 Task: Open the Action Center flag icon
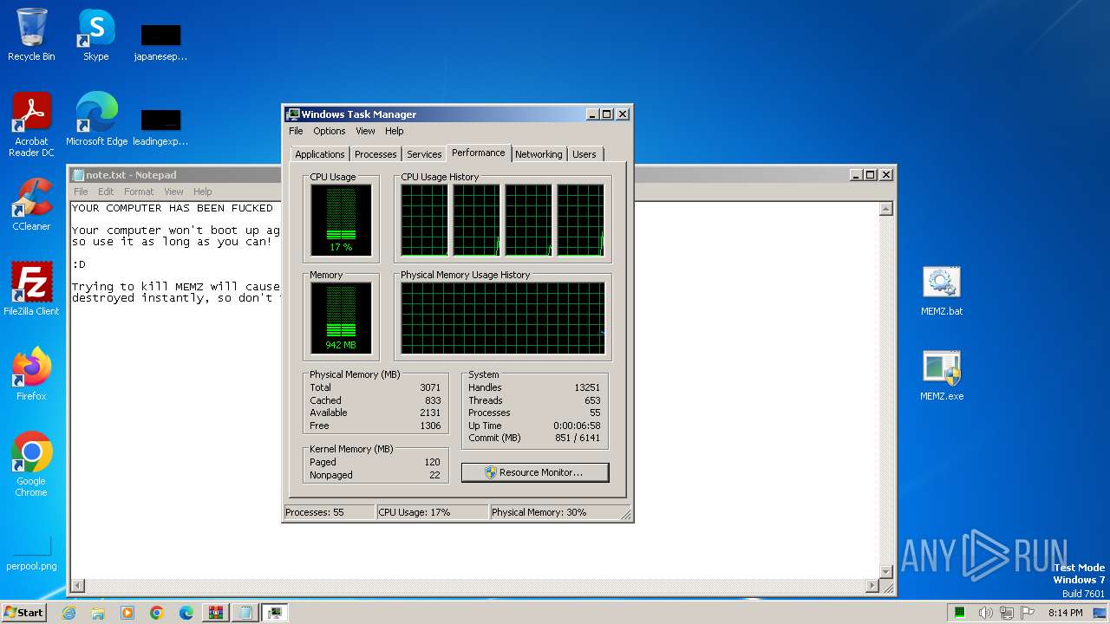pyautogui.click(x=1028, y=613)
